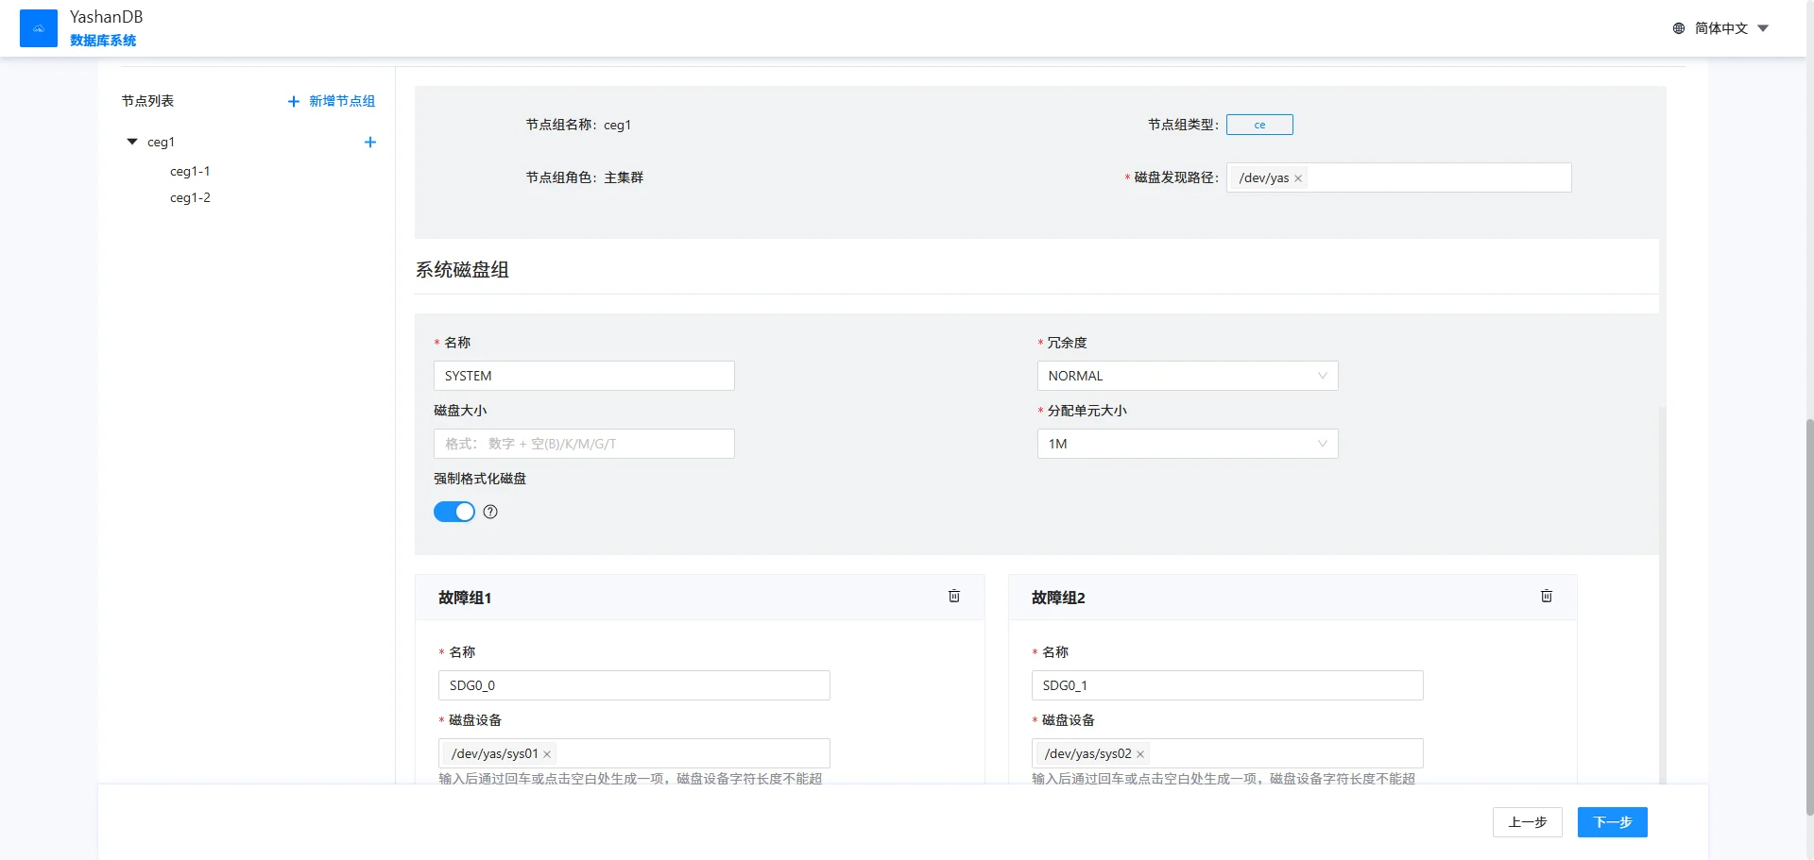This screenshot has height=860, width=1814.
Task: Click the YashanDB logo icon
Action: click(x=39, y=28)
